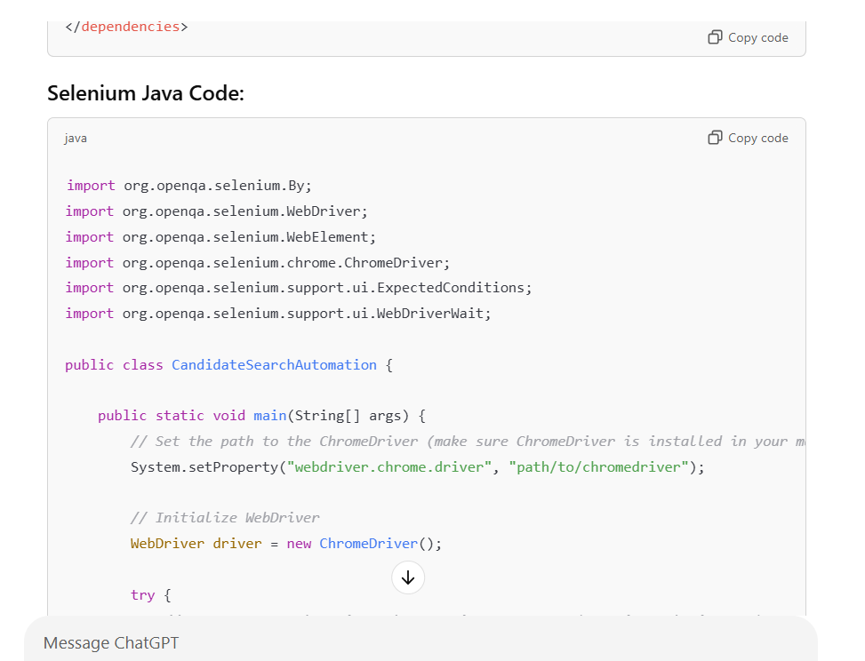
Task: Click the import chrome.ChromeDriver line
Action: point(258,263)
